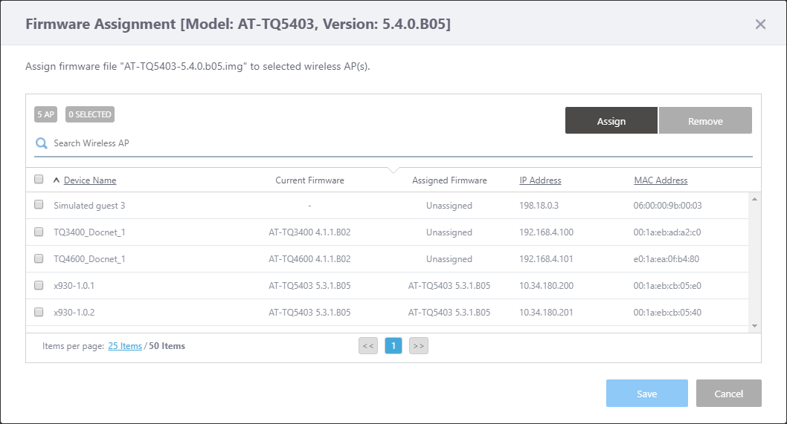The image size is (787, 424).
Task: Click the search magnifier icon
Action: point(42,143)
